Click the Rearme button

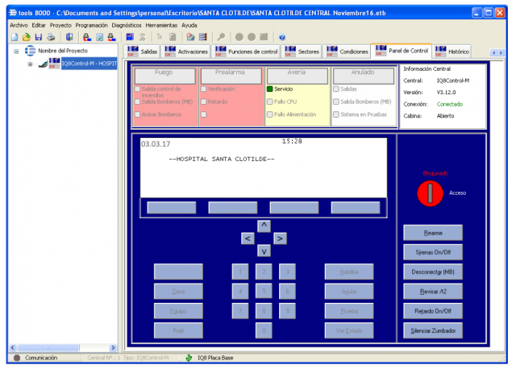click(x=433, y=233)
